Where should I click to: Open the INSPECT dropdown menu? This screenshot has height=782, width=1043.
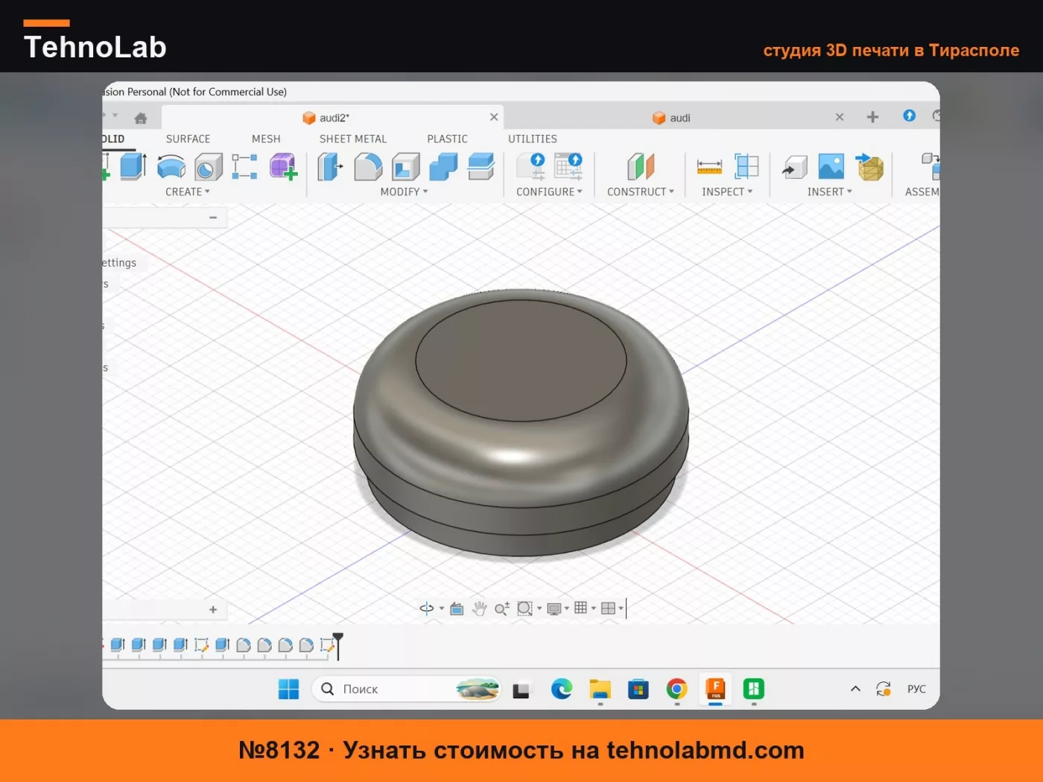727,191
